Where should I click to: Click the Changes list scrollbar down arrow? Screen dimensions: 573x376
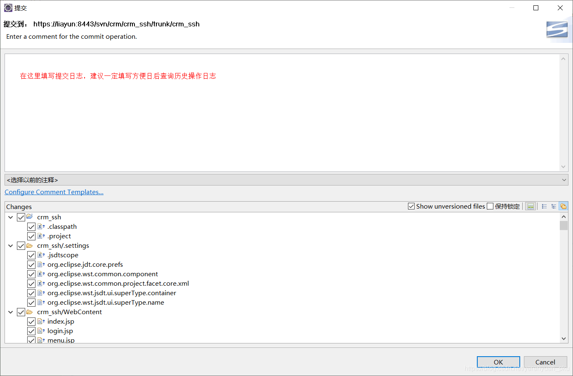click(564, 338)
